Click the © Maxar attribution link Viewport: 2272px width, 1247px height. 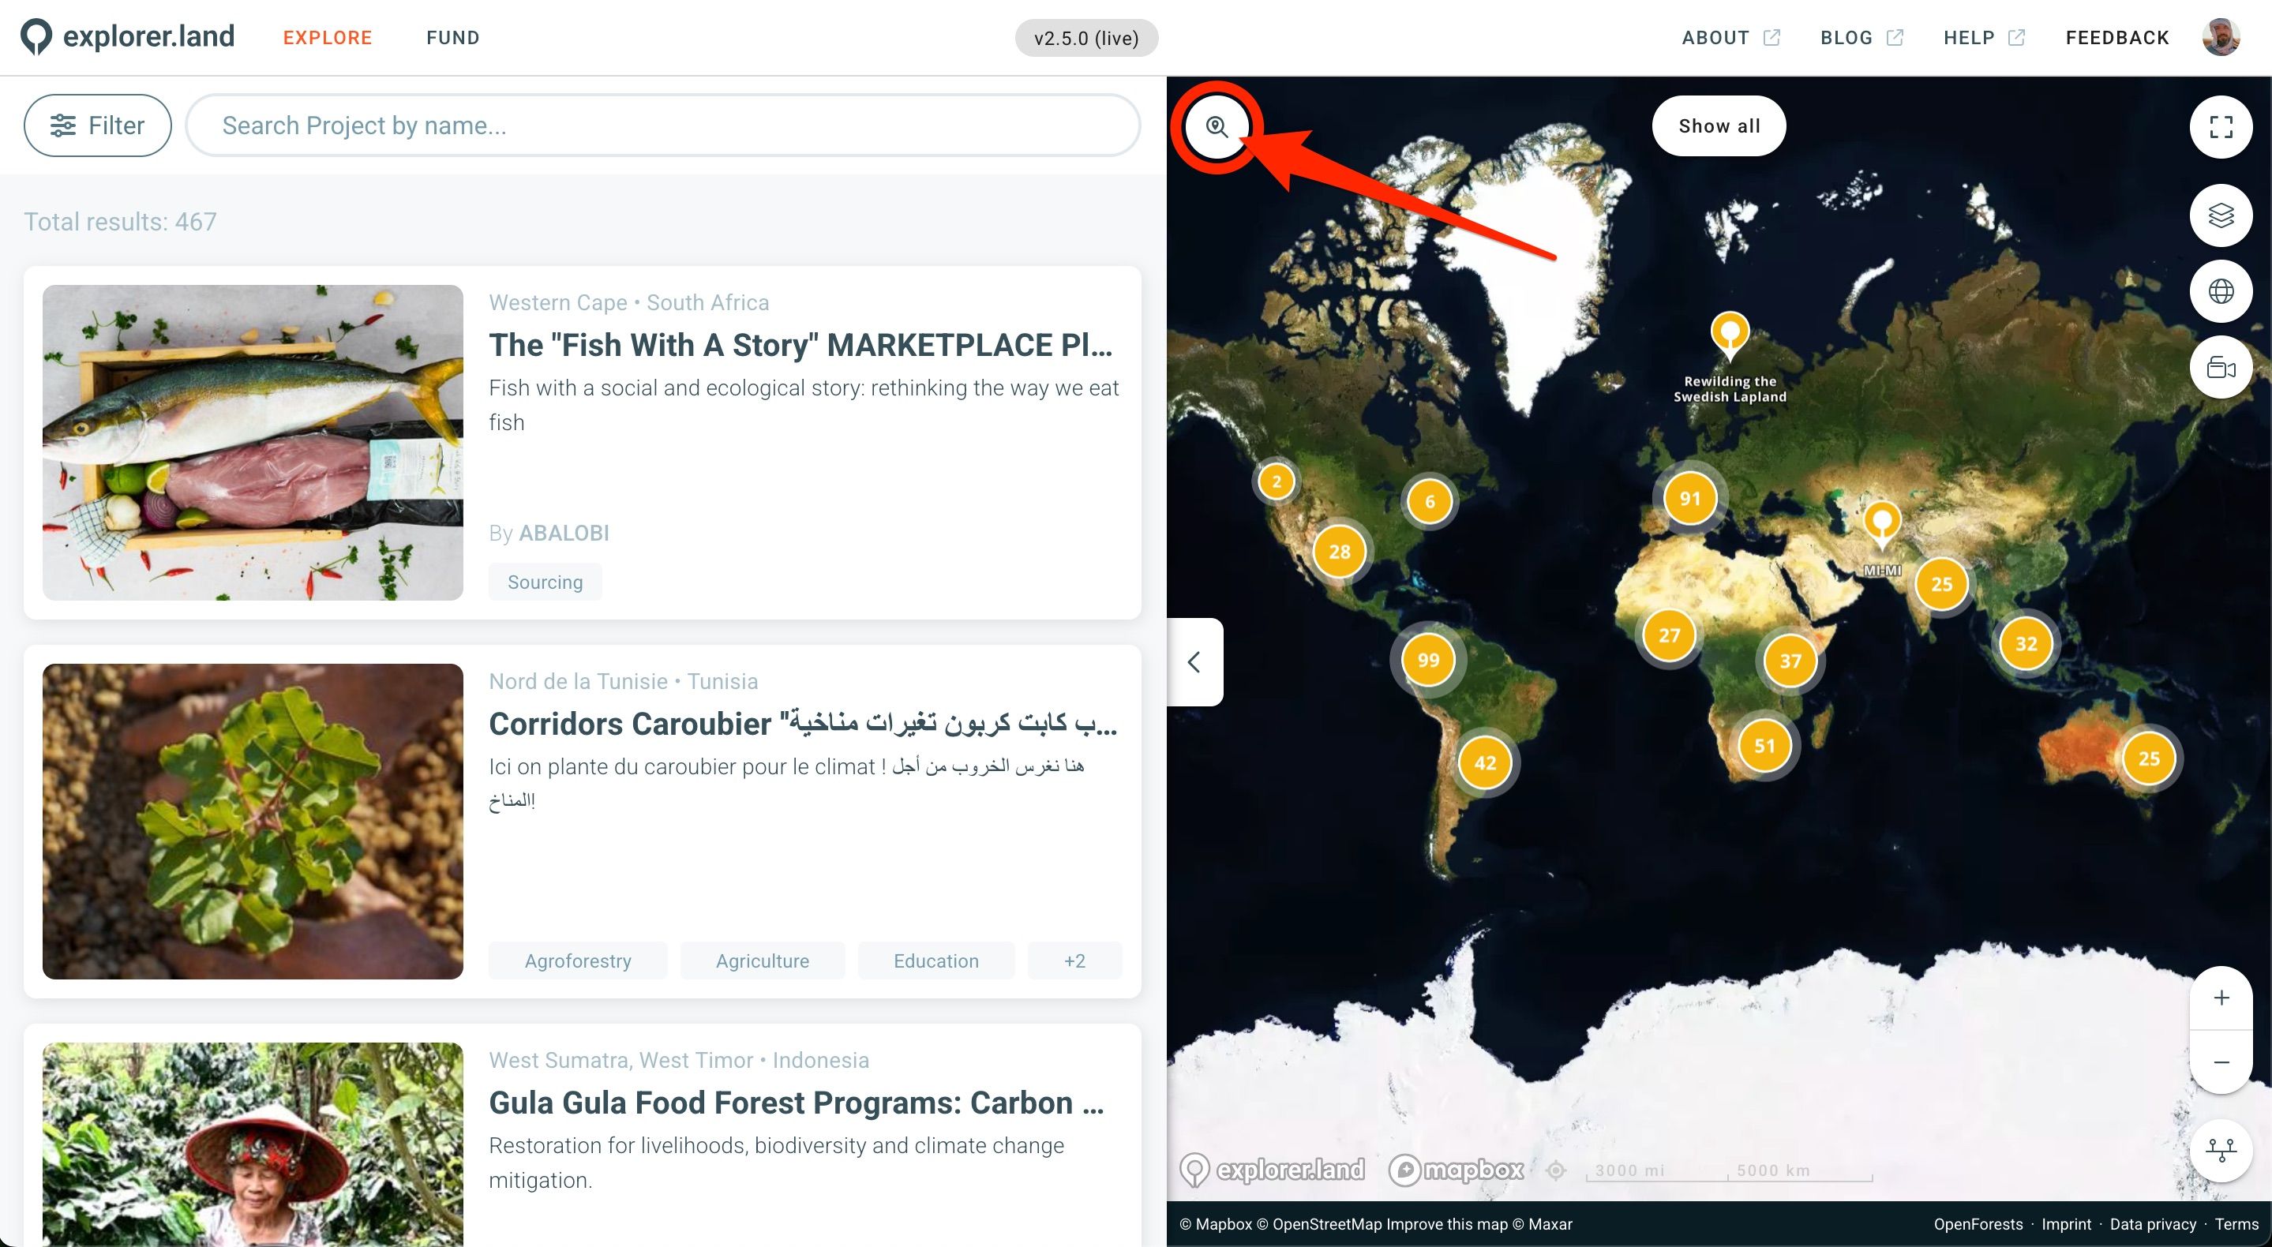click(1542, 1224)
